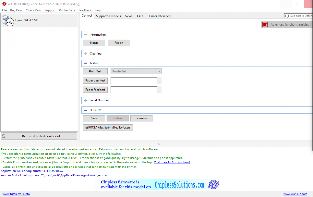The image size is (313, 197).
Task: Click the Paper feed test button
Action: [95, 90]
